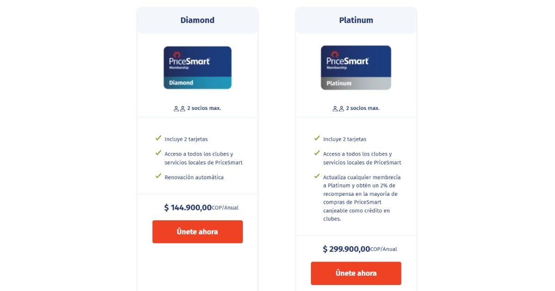Click the $ 299.900,00 Platinum price

346,249
